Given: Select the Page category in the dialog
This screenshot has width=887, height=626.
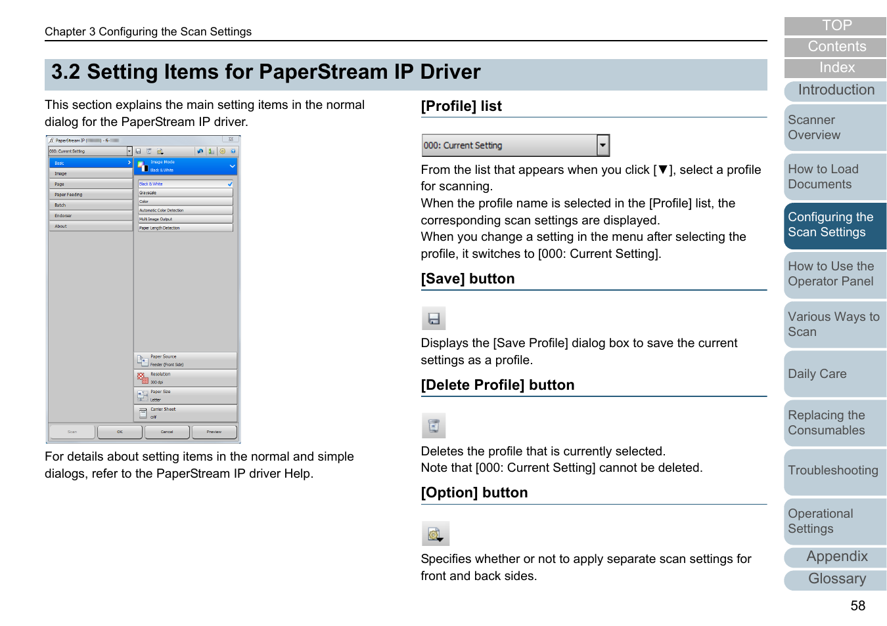Looking at the screenshot, I should [x=91, y=184].
